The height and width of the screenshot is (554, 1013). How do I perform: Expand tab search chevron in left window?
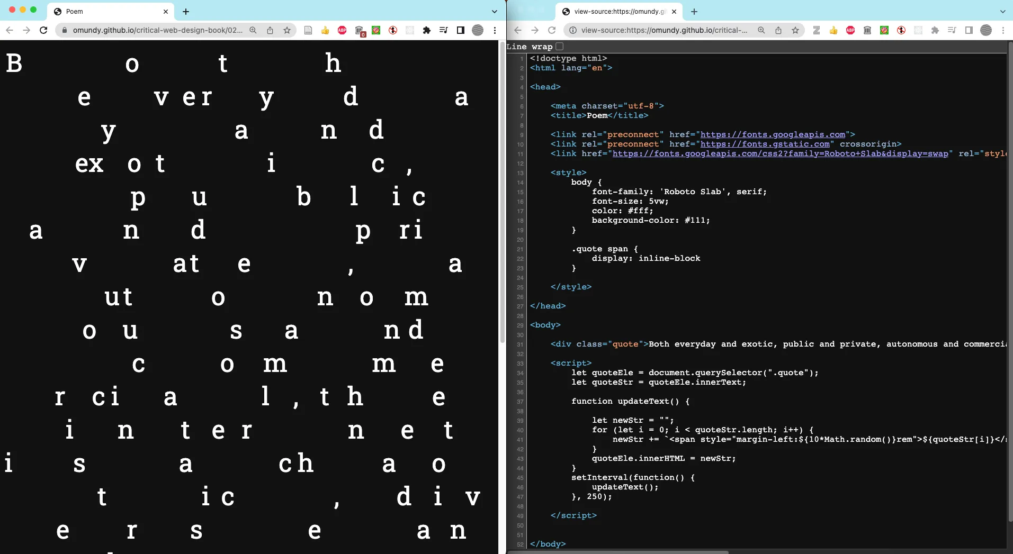click(495, 11)
